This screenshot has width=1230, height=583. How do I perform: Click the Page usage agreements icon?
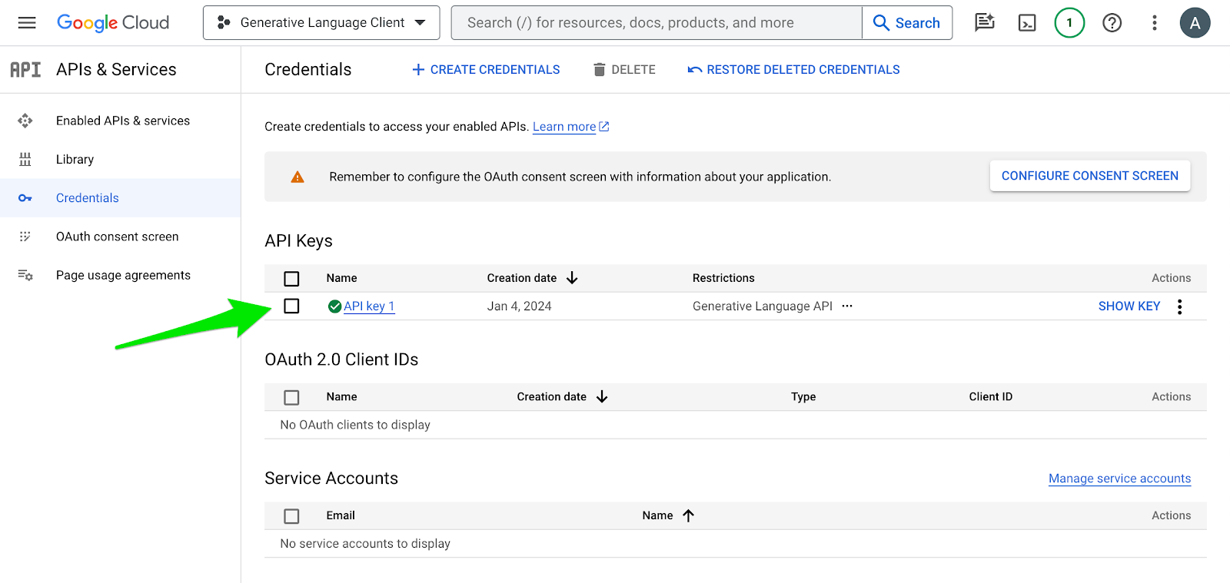pyautogui.click(x=25, y=275)
